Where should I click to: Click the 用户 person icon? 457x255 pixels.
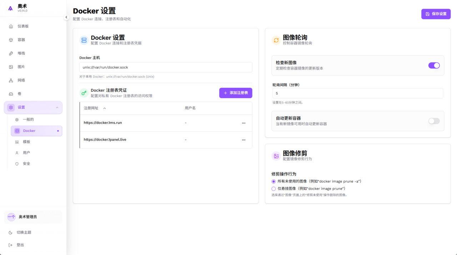point(17,153)
